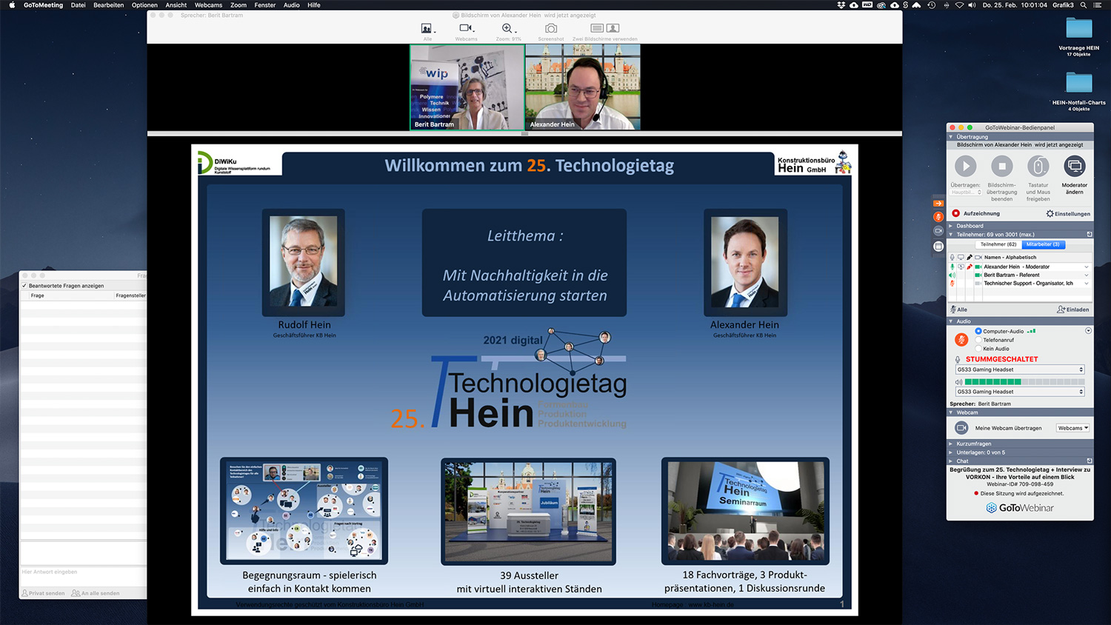Screen dimensions: 1111x625
Task: Click the webcam icon on side grab tab
Action: coord(938,231)
